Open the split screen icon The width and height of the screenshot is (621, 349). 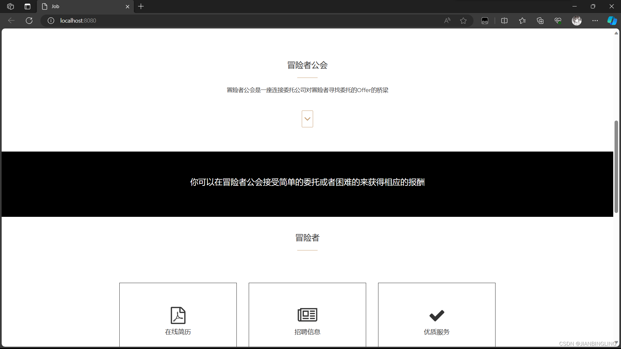(504, 21)
